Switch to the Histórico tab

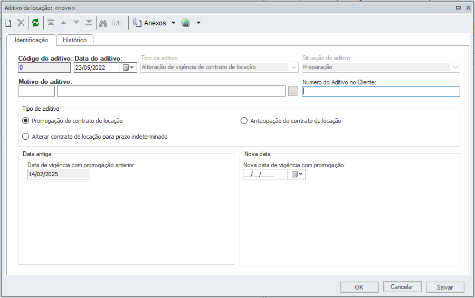coord(75,40)
